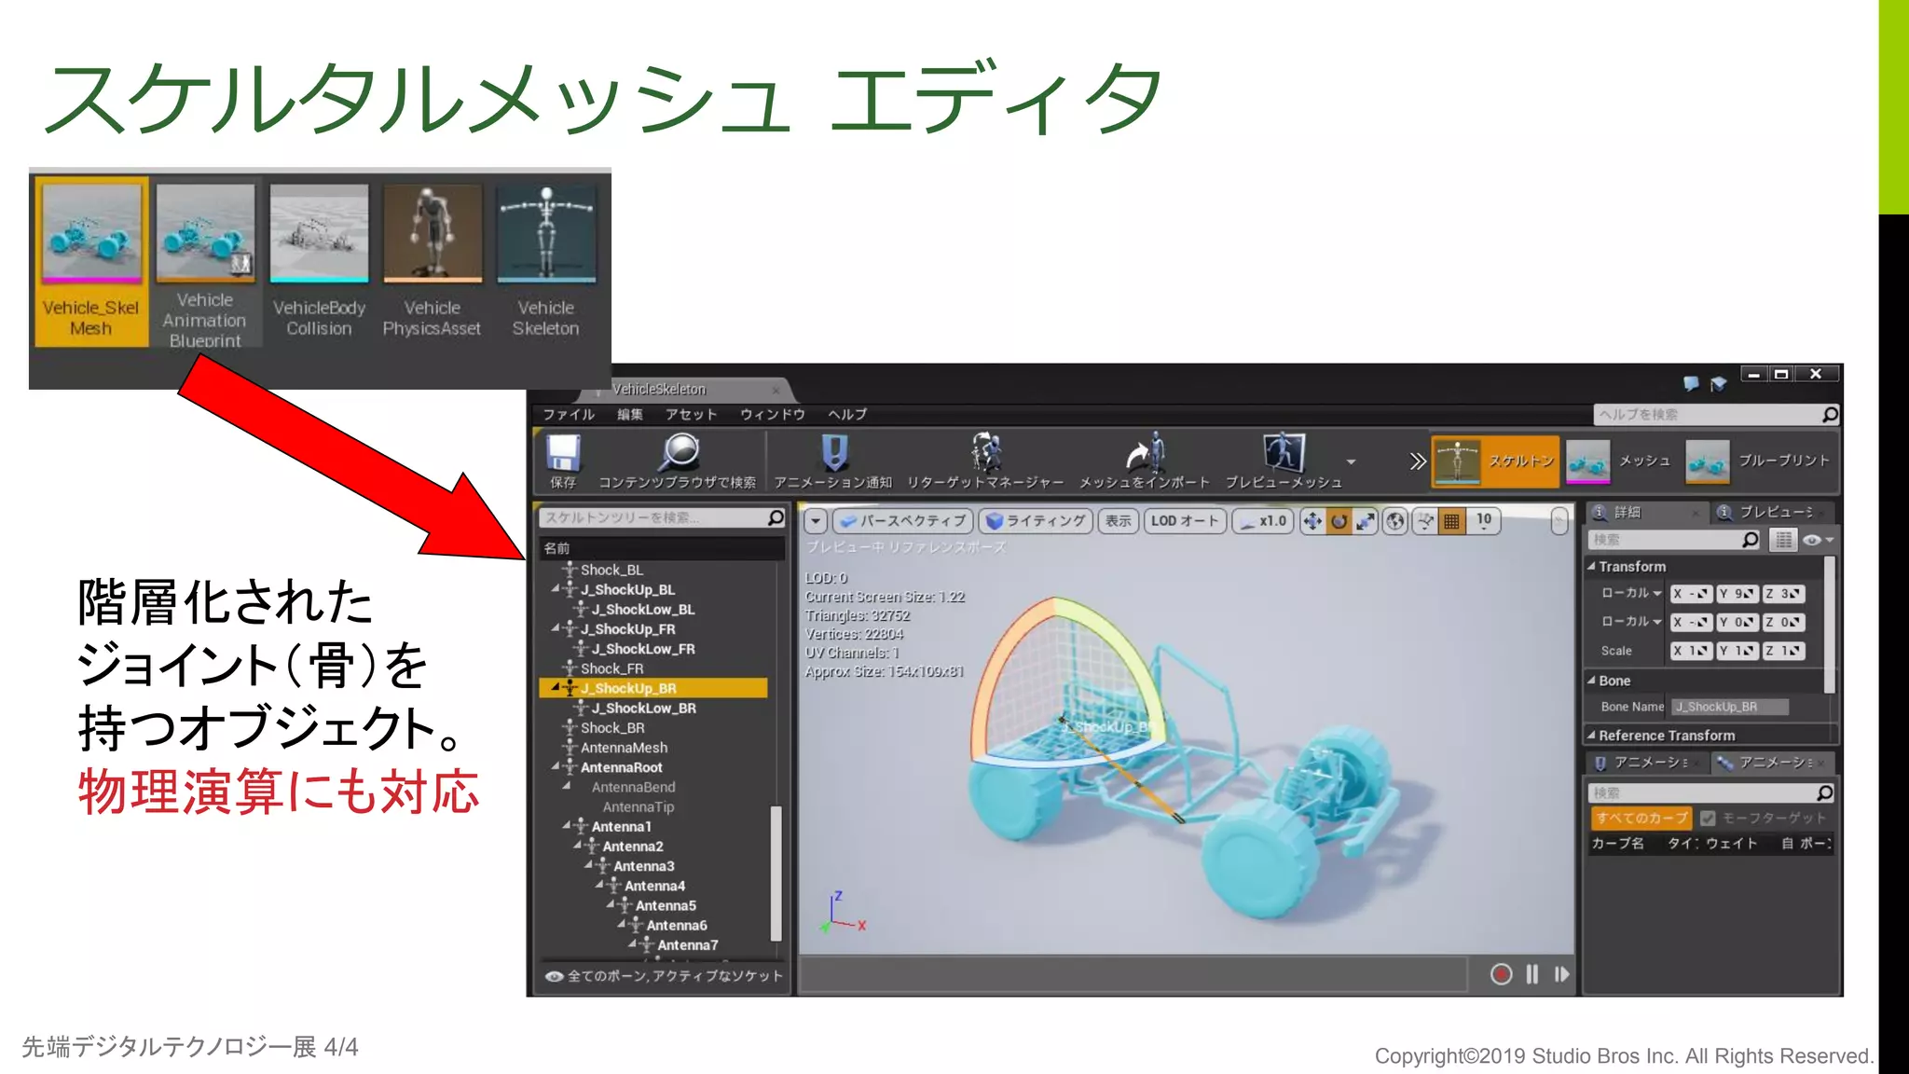Switch to the メッシュ mode tab
This screenshot has width=1909, height=1074.
[1622, 461]
